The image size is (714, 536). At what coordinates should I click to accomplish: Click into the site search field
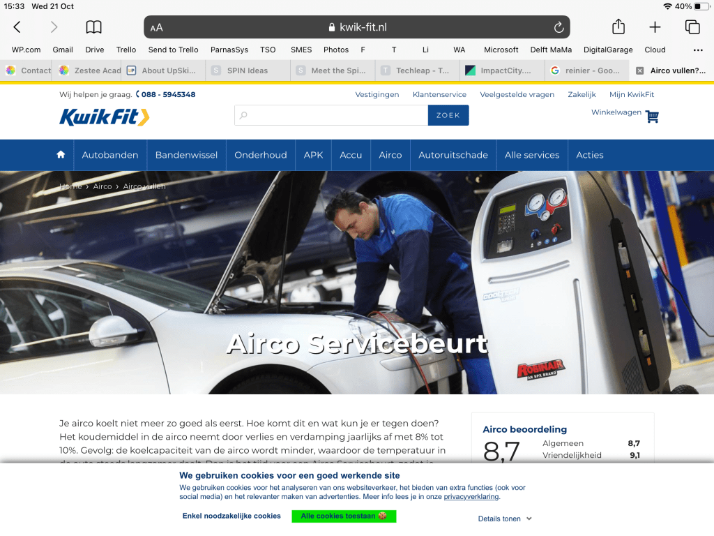[x=335, y=115]
